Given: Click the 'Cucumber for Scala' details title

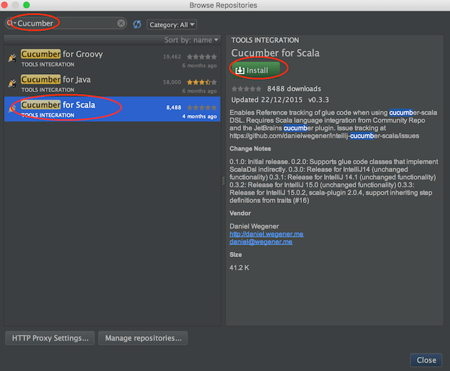Looking at the screenshot, I should [x=275, y=53].
